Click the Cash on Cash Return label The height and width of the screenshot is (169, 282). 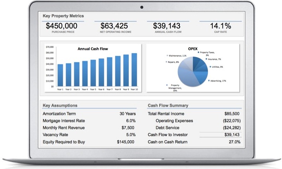pos(168,142)
